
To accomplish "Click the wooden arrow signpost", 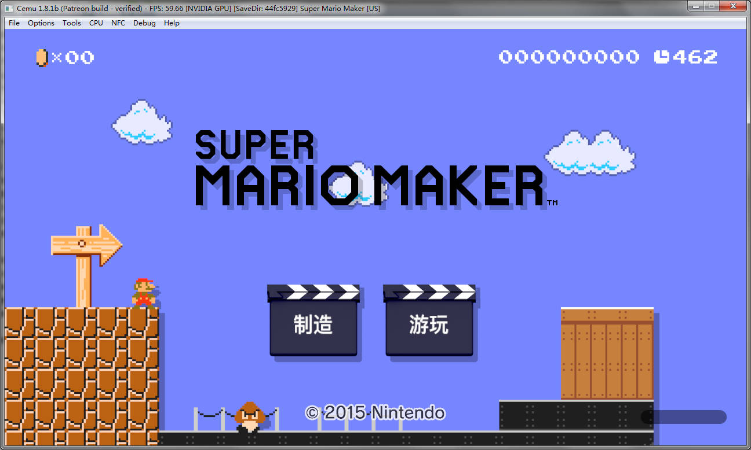I will (86, 265).
